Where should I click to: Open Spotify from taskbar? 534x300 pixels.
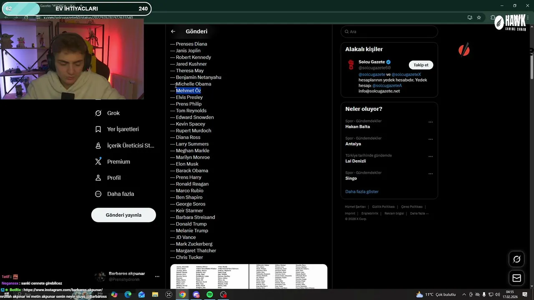(x=210, y=295)
